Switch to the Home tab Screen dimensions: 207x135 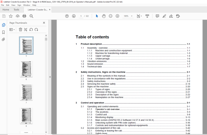6,10
